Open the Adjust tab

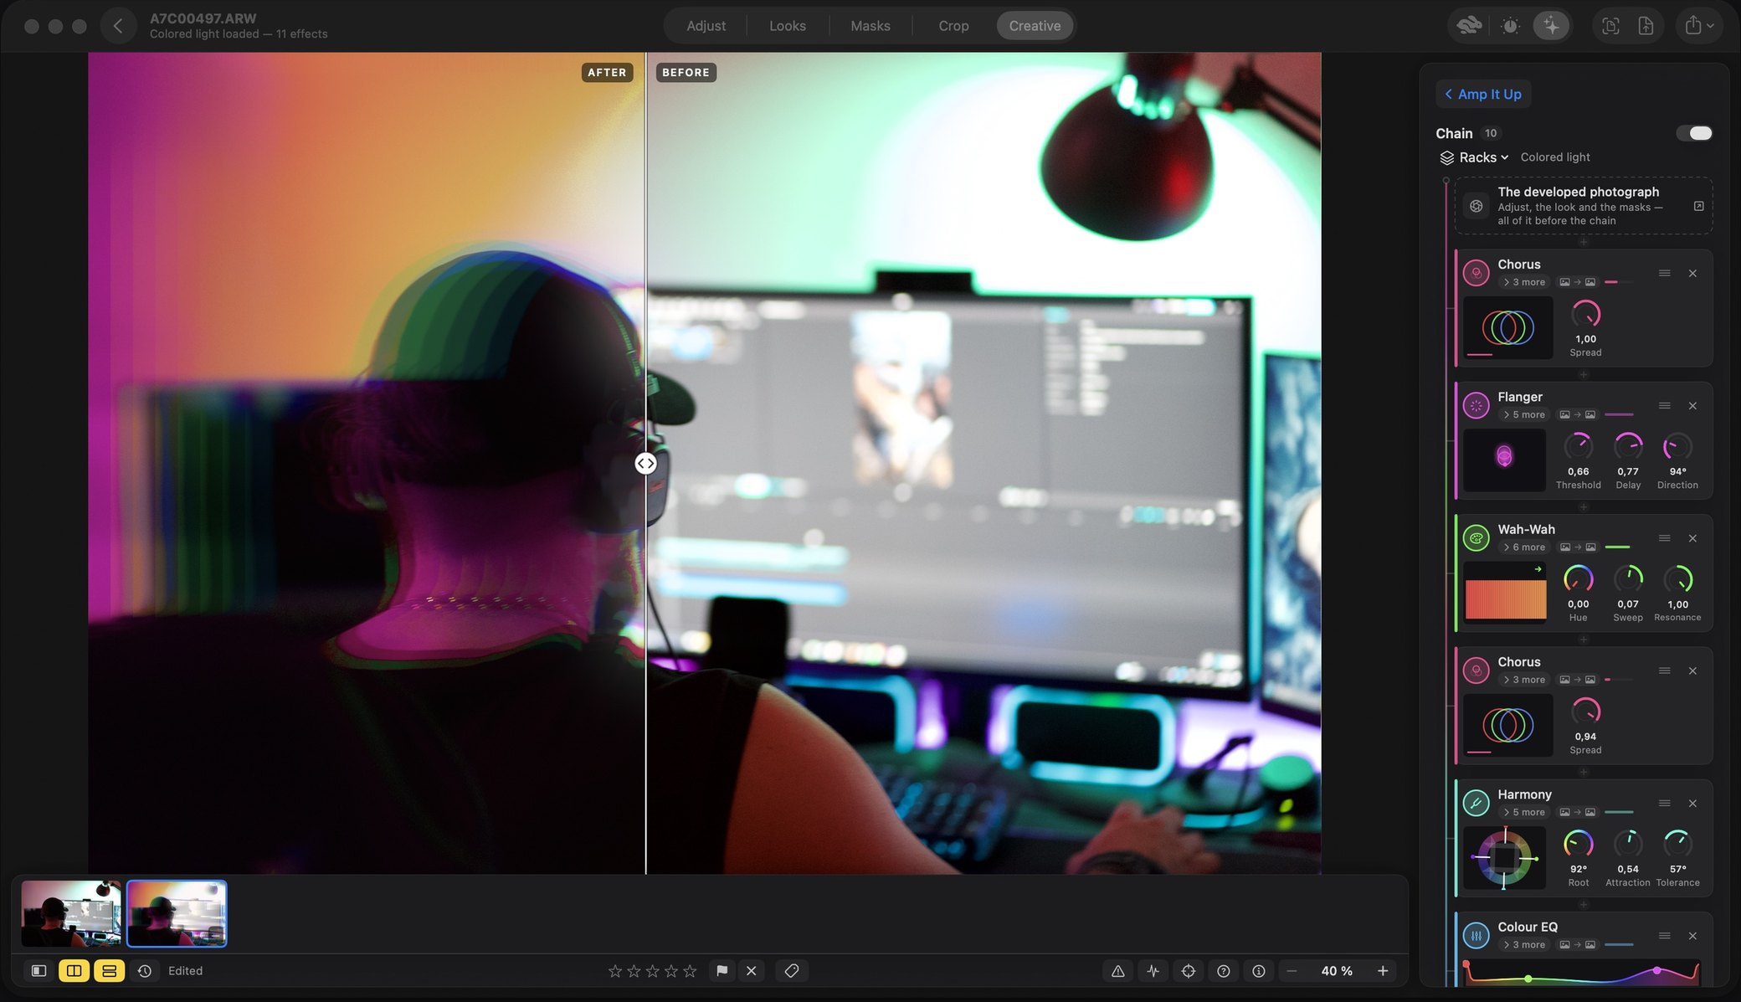[706, 26]
